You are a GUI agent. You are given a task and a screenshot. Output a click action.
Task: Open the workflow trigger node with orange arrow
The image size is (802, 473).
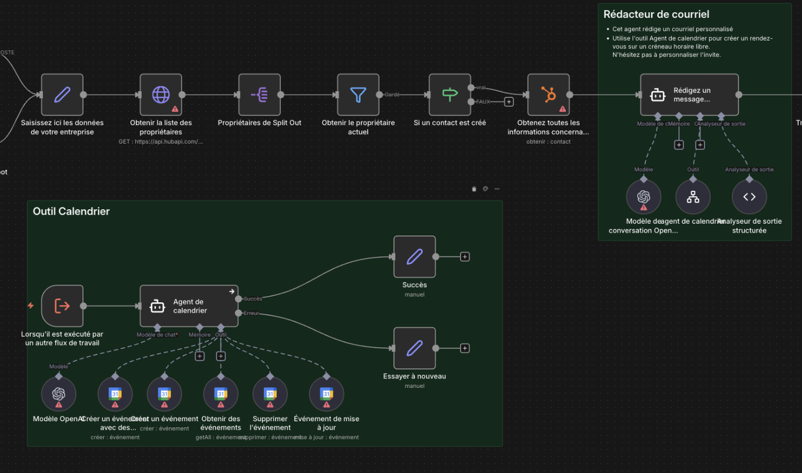[x=62, y=306]
